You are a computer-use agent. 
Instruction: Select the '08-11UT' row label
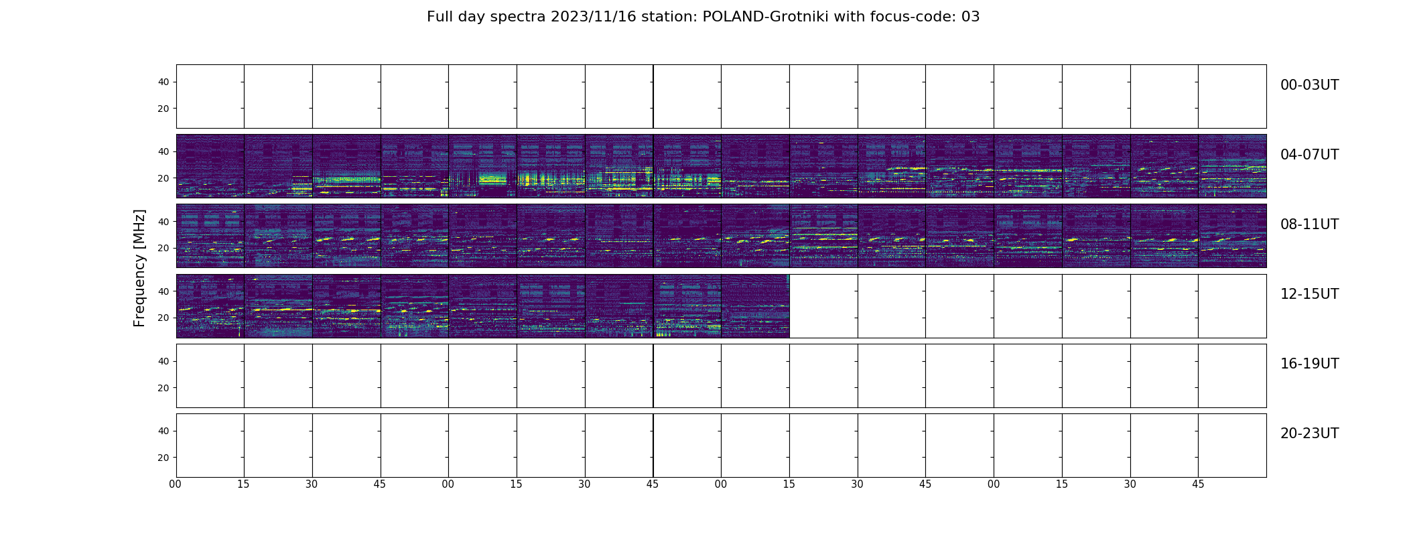[1309, 224]
